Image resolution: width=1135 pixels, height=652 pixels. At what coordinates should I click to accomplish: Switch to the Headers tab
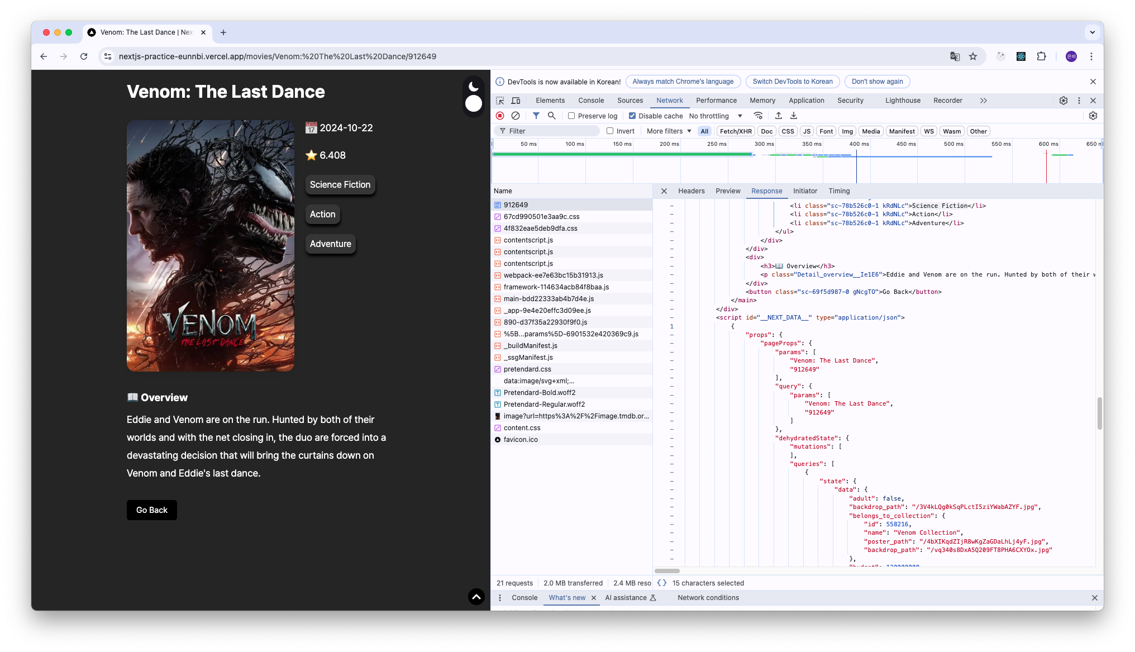pos(691,191)
